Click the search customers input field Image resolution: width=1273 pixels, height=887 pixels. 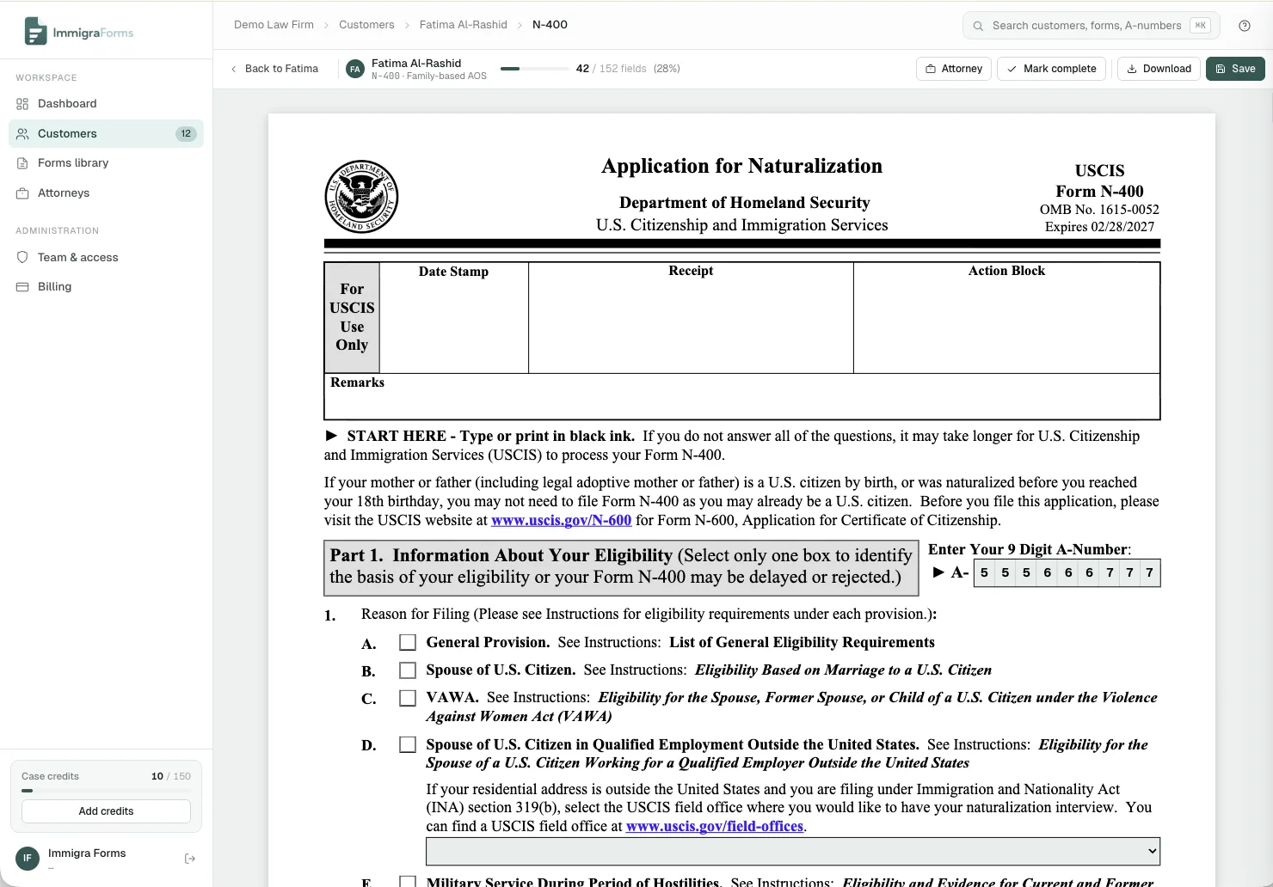point(1091,26)
